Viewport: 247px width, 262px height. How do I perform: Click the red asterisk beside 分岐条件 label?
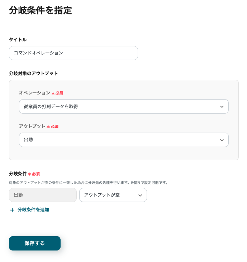(x=29, y=174)
